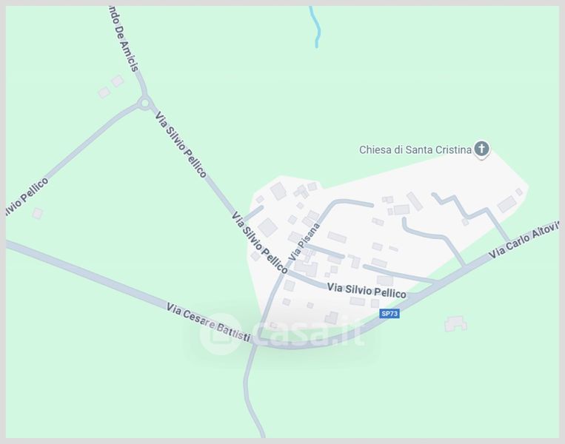Click the SP73 road shield badge
Screen dimensions: 565x444
[x=390, y=313]
